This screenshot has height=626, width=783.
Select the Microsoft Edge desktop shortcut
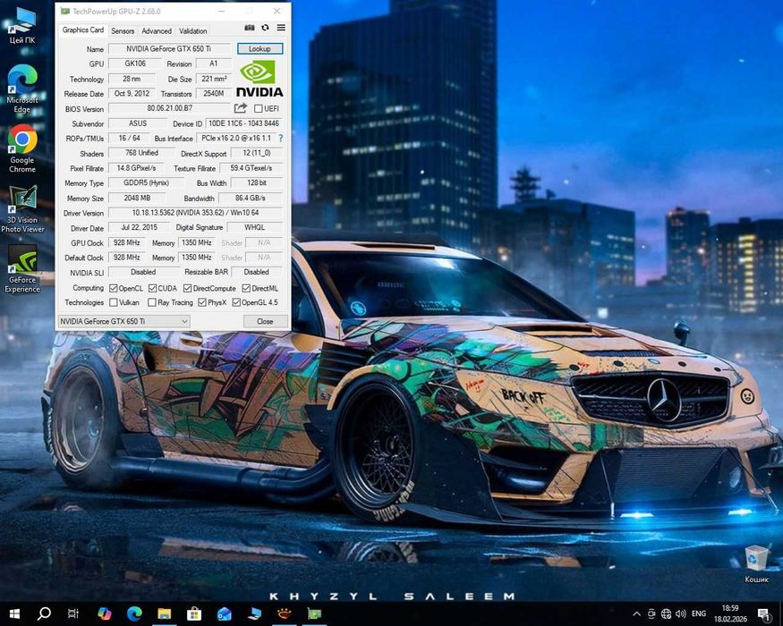click(x=22, y=89)
